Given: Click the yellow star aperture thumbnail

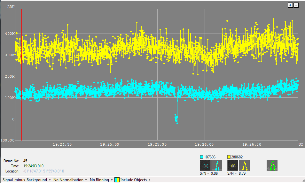Looking at the screenshot, I should click(x=233, y=165).
